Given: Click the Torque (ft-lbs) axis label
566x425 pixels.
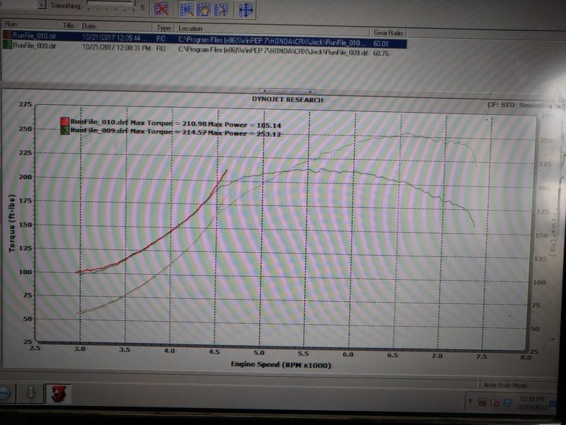Looking at the screenshot, I should coord(12,223).
